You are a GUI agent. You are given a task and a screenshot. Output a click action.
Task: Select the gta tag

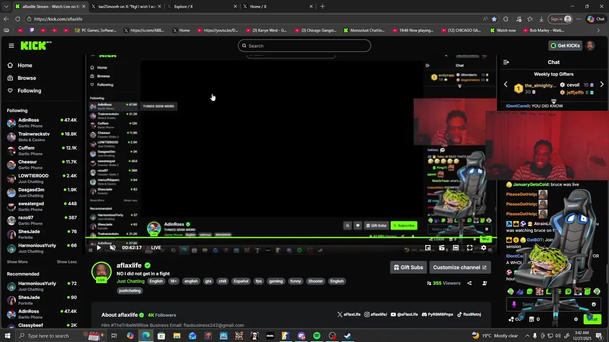[x=208, y=281]
